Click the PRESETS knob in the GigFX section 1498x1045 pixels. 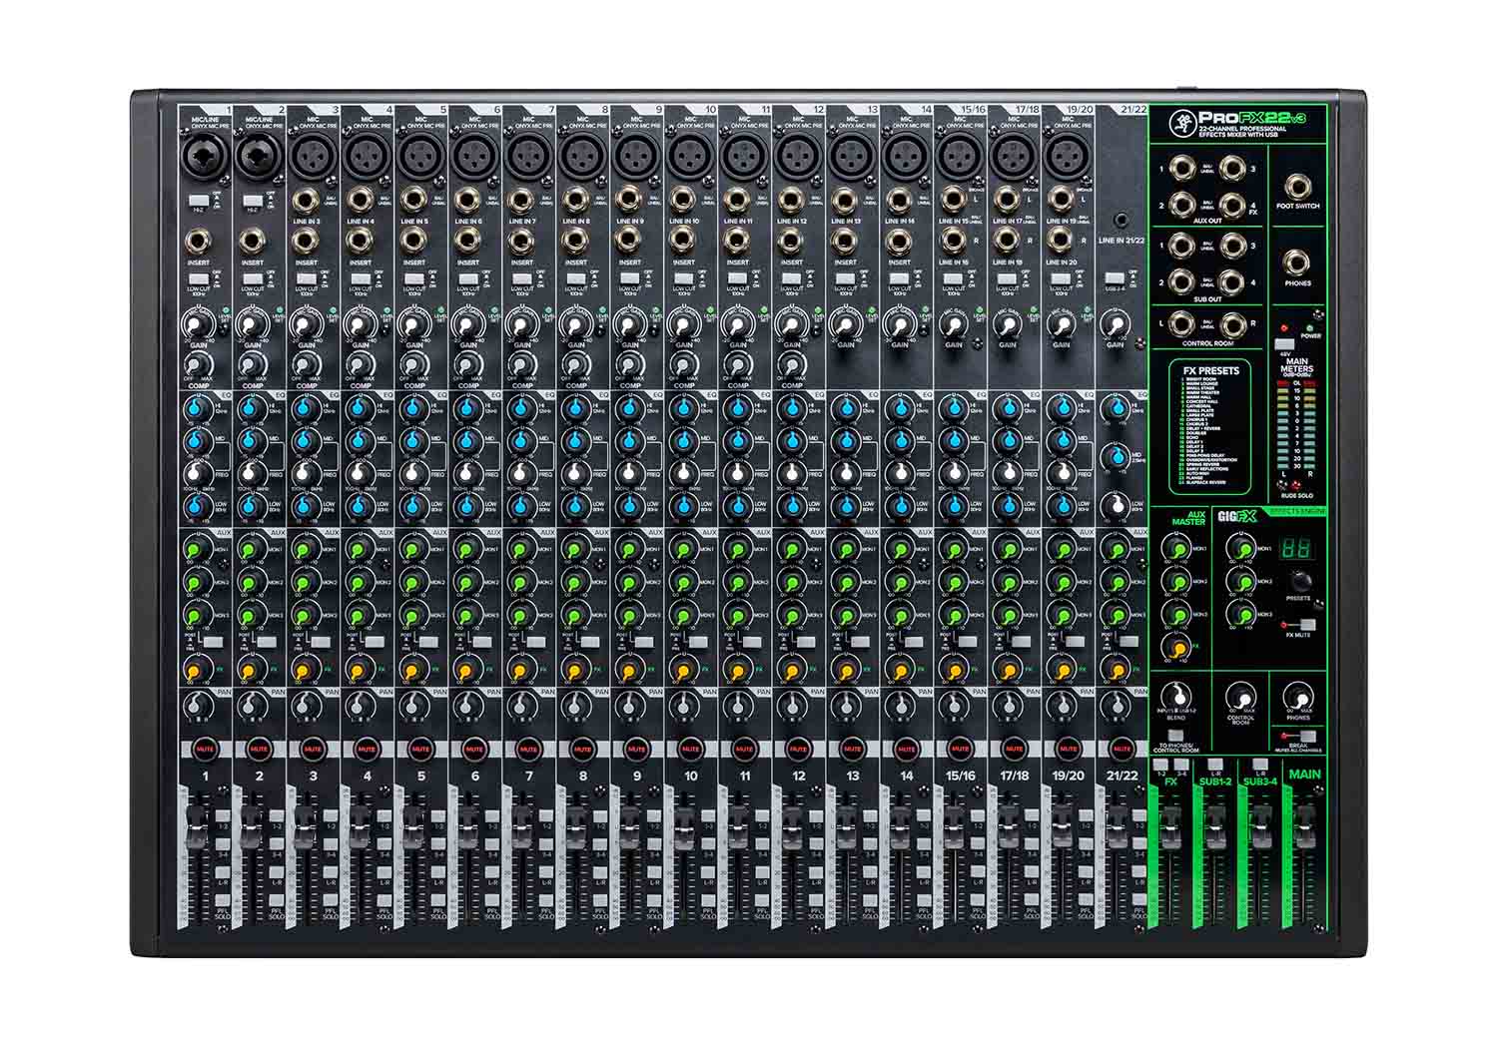click(1300, 583)
